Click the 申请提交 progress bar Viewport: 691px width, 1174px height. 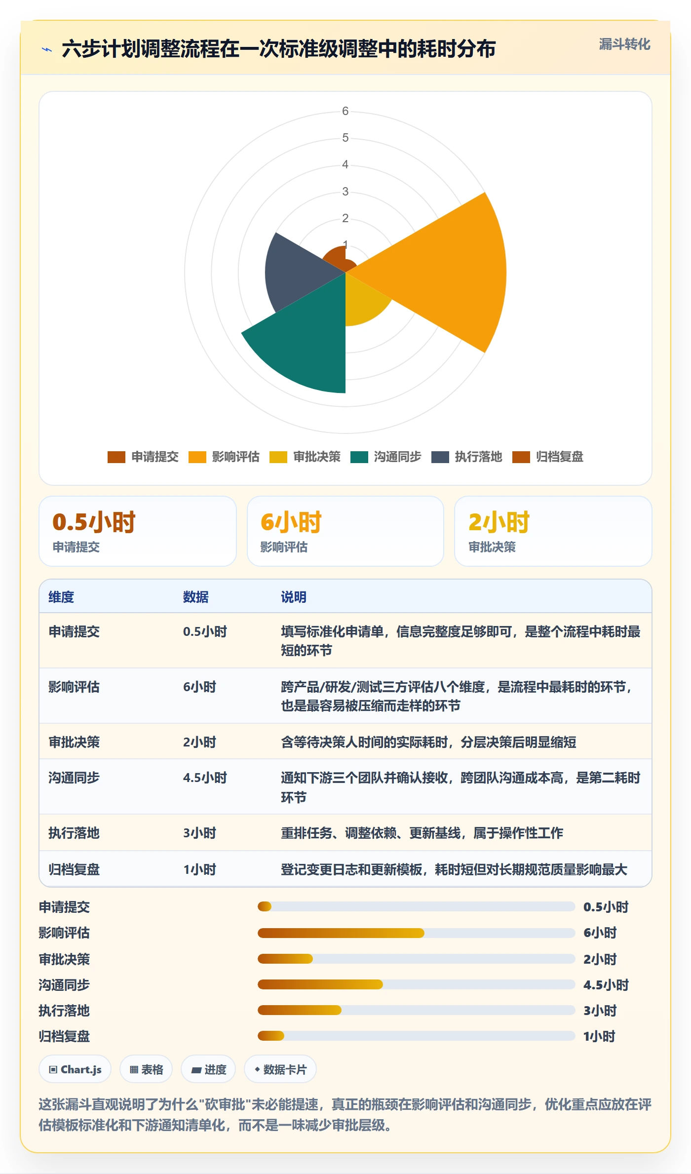click(416, 906)
